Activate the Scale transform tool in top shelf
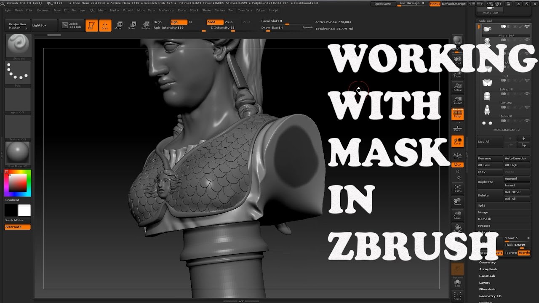The height and width of the screenshot is (303, 539). pos(132,26)
